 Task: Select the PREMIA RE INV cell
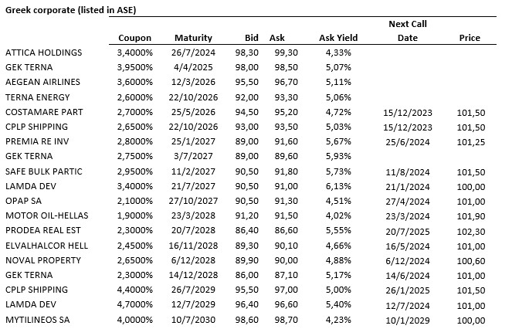[x=38, y=141]
